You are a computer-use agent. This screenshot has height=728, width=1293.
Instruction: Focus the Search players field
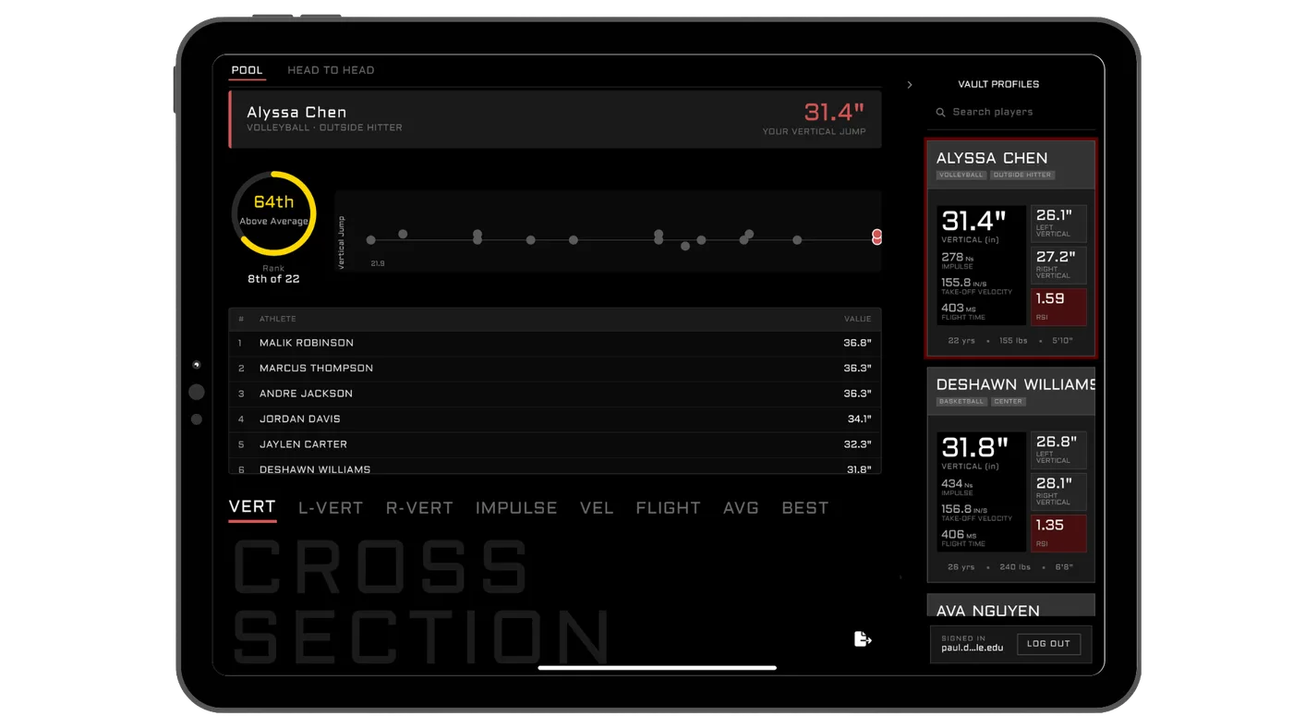click(x=1011, y=112)
